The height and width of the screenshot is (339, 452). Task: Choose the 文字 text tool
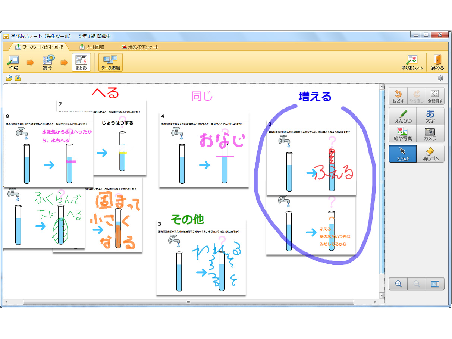[x=430, y=116]
